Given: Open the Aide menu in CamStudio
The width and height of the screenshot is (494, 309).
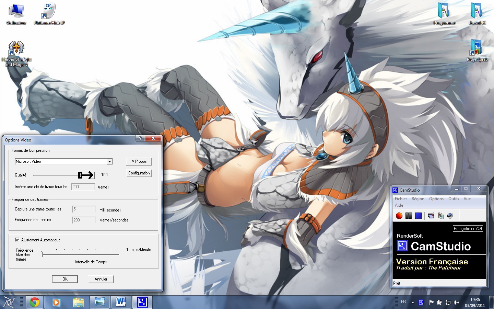Looking at the screenshot, I should pyautogui.click(x=399, y=205).
